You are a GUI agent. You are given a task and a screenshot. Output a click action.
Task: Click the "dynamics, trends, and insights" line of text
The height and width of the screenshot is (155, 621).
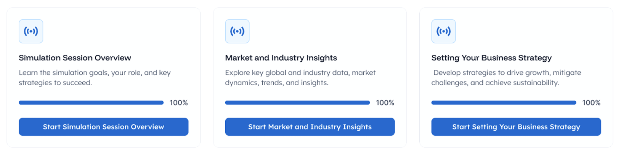click(x=276, y=83)
